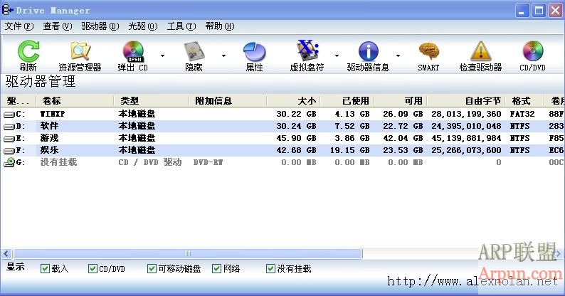The image size is (565, 296).
Task: Expand the 弹出 CD dropdown arrow
Action: click(162, 55)
